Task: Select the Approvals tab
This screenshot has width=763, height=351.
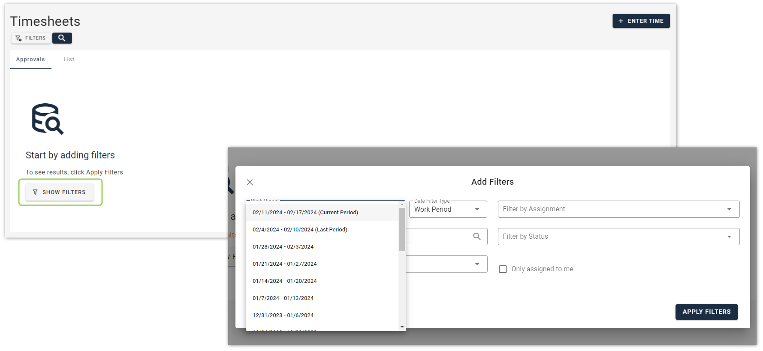Action: pyautogui.click(x=30, y=60)
